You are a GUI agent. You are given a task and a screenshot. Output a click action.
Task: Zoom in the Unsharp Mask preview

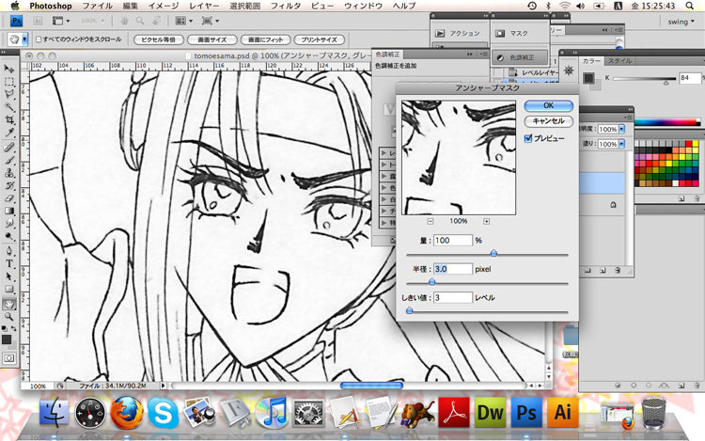tap(487, 221)
